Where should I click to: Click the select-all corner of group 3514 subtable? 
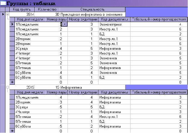[x=12, y=19]
